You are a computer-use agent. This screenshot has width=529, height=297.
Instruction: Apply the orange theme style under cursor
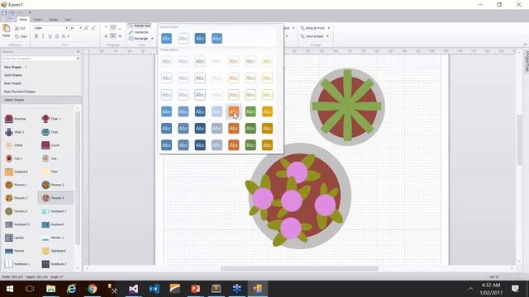pos(233,111)
